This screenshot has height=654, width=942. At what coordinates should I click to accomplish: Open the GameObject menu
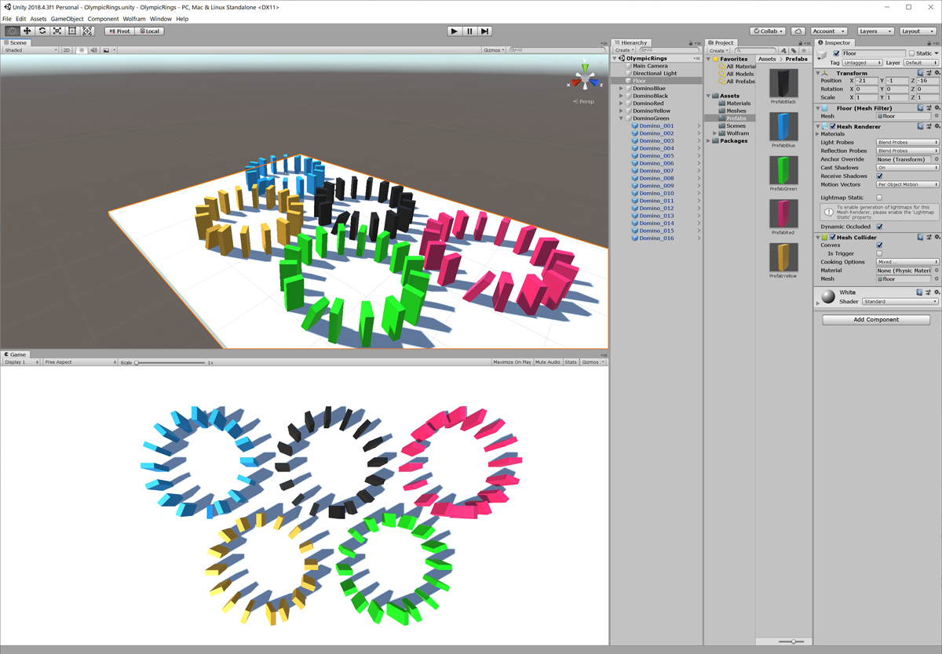click(x=67, y=19)
